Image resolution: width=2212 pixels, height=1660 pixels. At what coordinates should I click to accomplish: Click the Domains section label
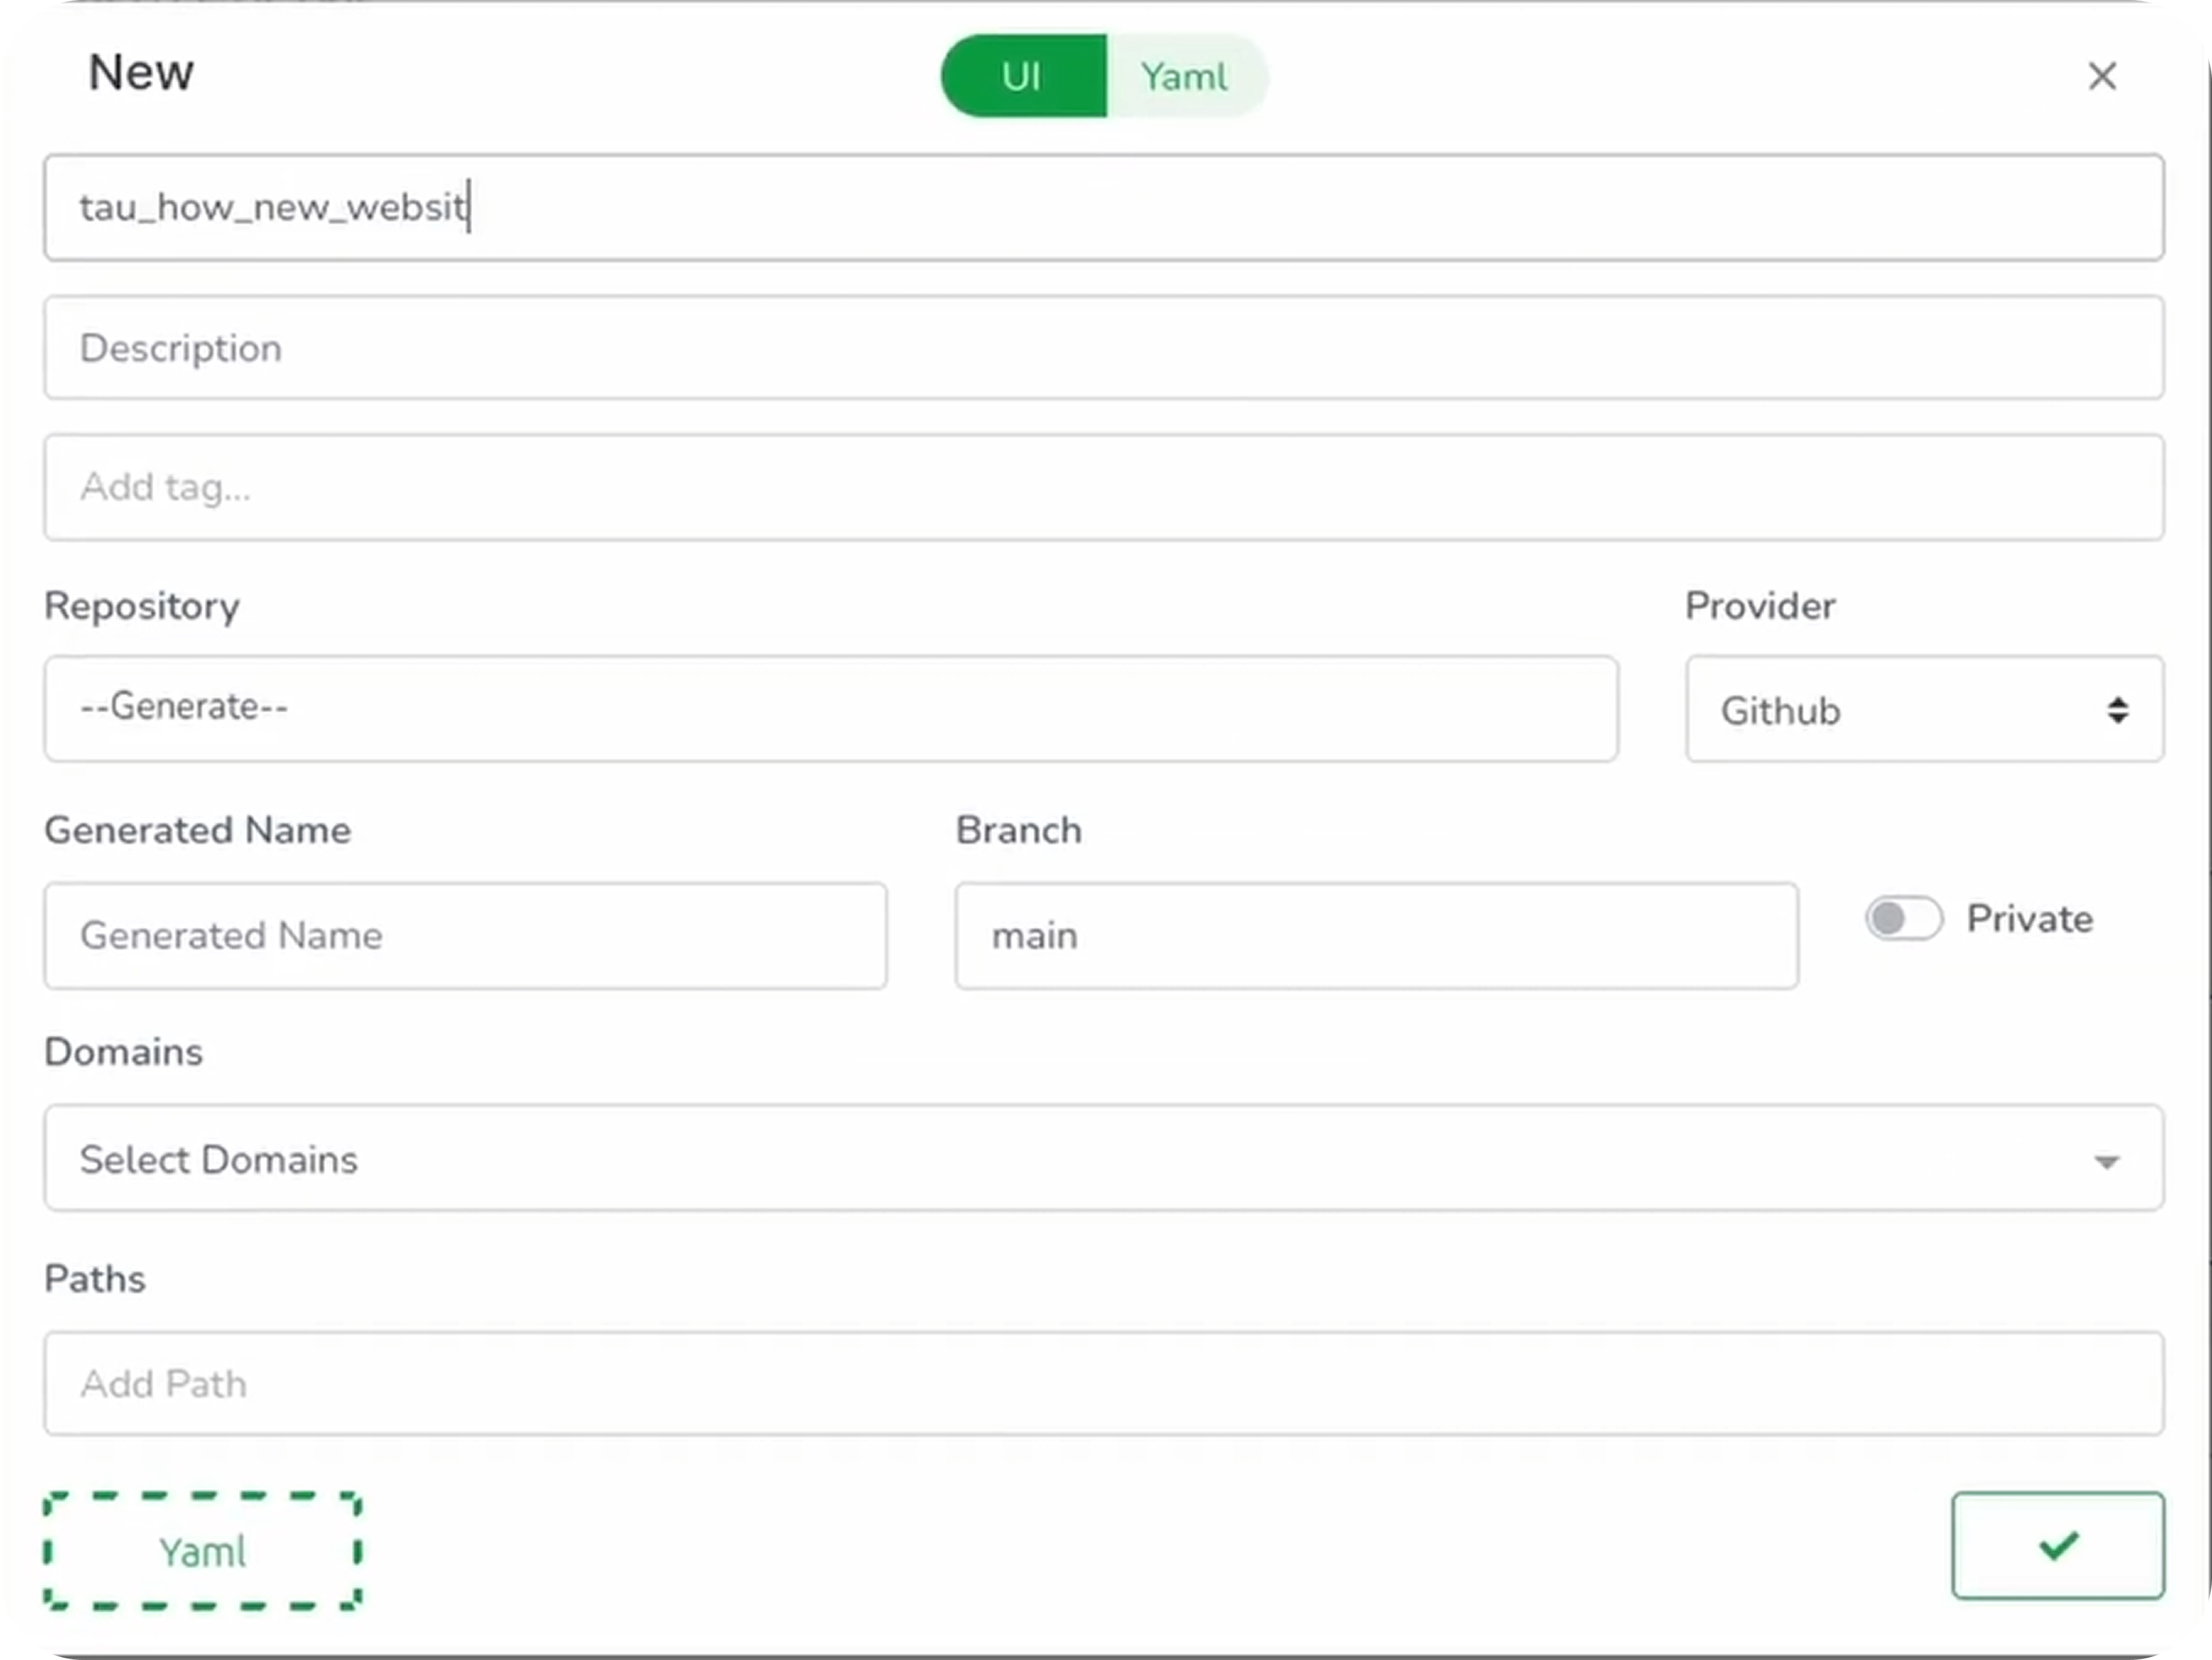[123, 1051]
